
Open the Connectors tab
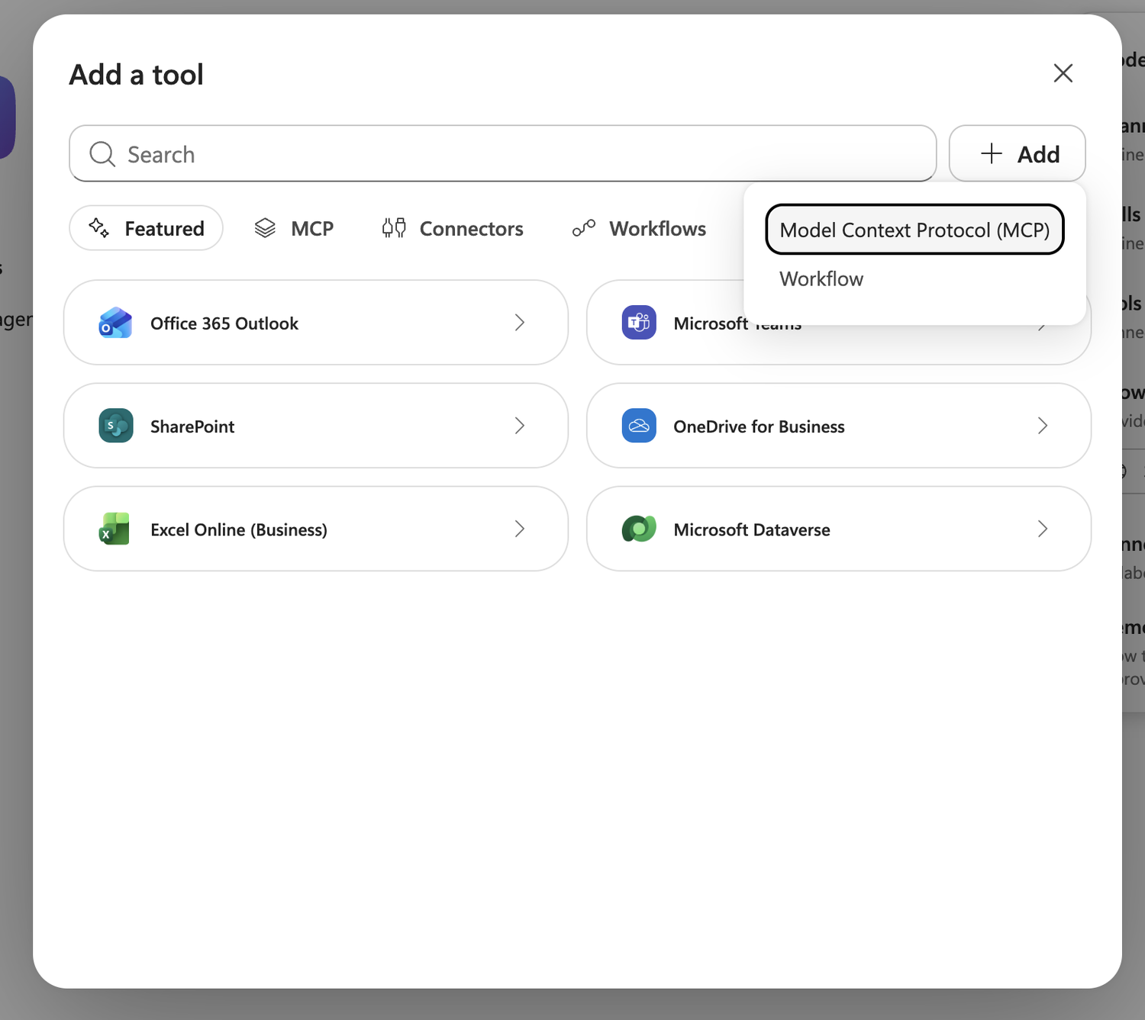[453, 228]
